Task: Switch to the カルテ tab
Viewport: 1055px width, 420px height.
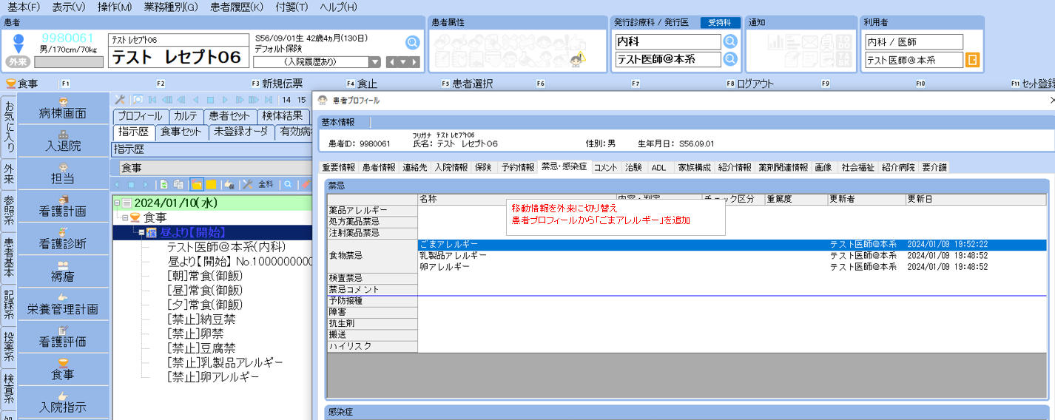Action: click(185, 116)
